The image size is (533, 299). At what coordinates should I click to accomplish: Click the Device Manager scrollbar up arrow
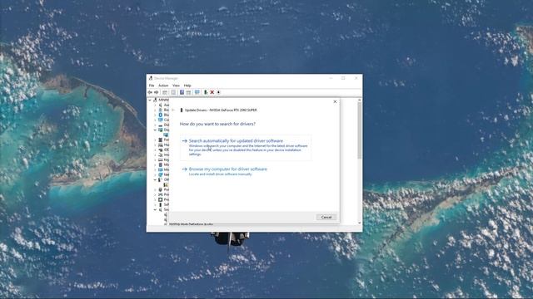[x=360, y=100]
